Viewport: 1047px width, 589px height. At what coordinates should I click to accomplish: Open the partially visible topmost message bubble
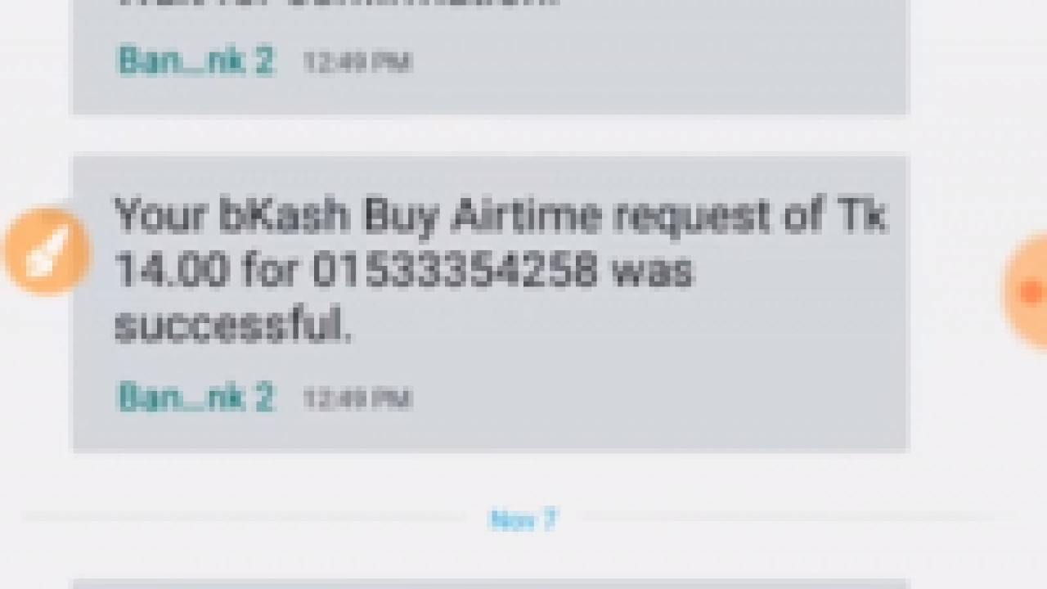click(491, 56)
